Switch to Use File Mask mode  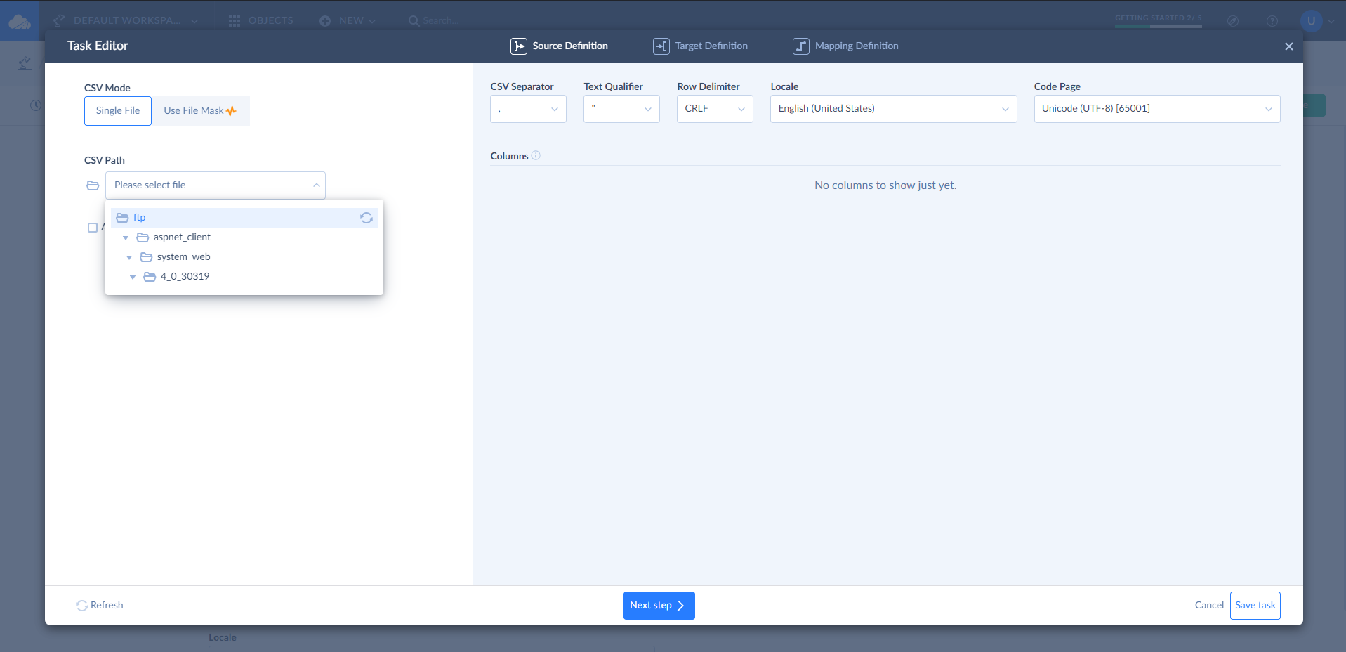click(x=200, y=111)
